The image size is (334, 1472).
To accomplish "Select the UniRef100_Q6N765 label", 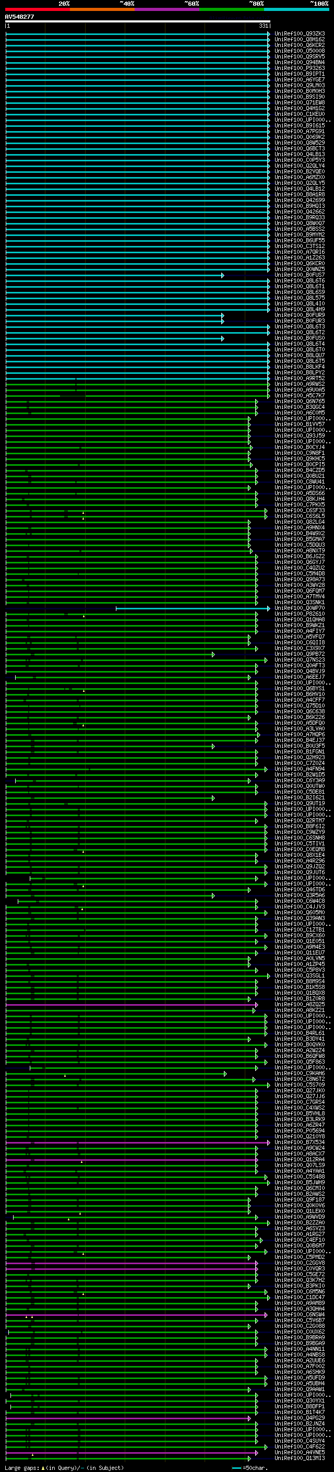I will 300,402.
